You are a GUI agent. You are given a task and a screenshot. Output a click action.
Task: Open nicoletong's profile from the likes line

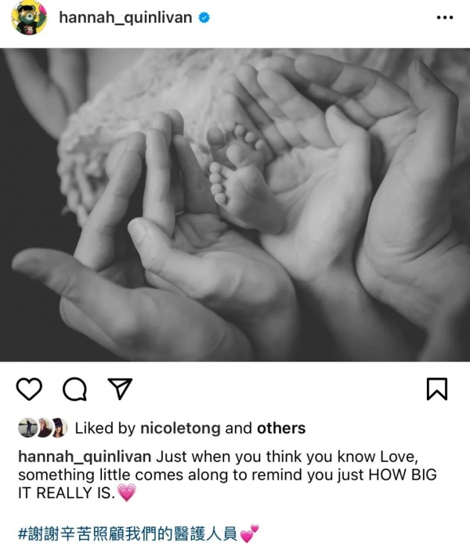180,428
